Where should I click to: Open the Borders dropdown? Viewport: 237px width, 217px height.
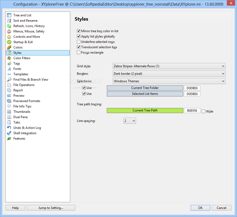tap(169, 74)
